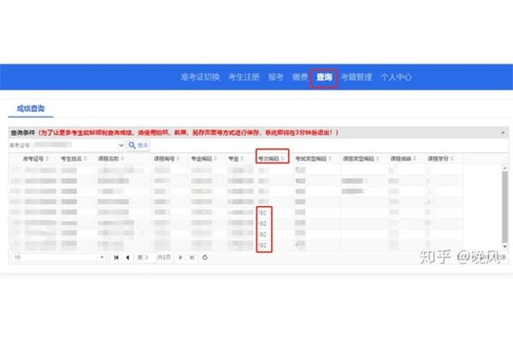Select the 查询 menu item

pos(324,77)
